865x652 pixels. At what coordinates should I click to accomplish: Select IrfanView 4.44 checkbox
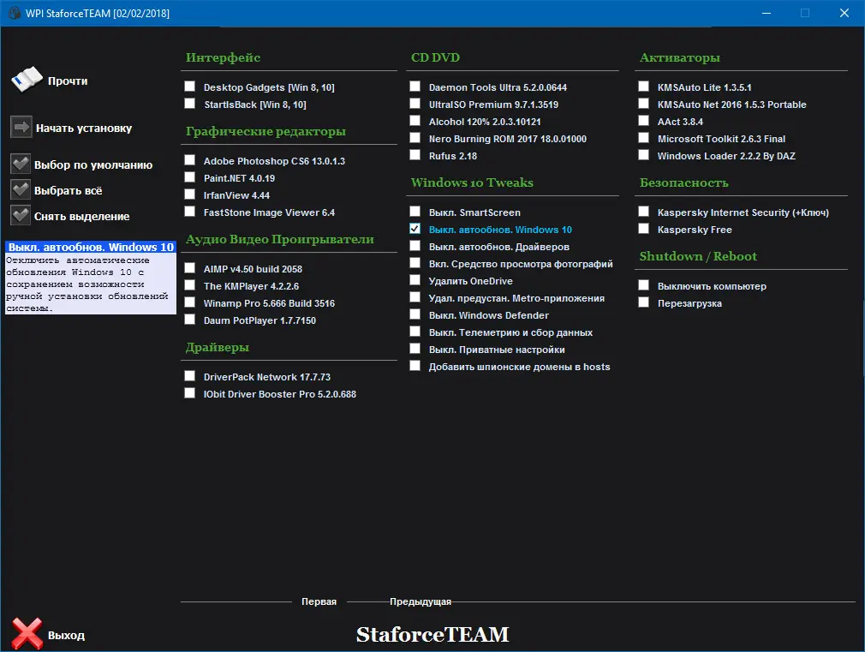click(190, 194)
